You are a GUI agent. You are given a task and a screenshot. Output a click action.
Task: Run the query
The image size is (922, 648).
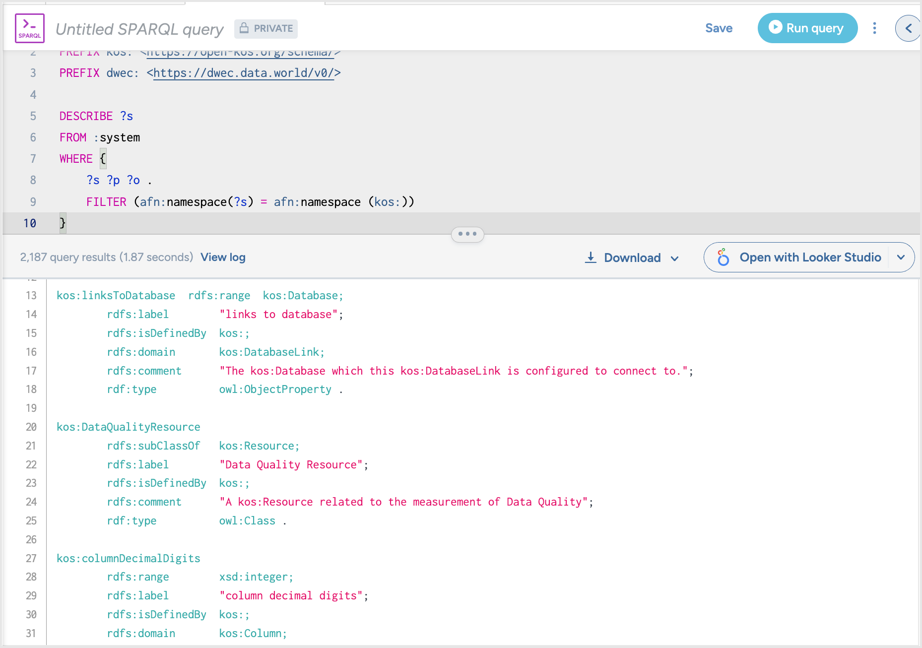807,28
